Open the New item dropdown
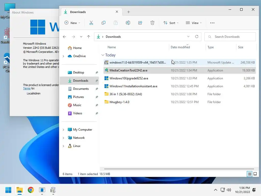This screenshot has width=261, height=196. [x=72, y=23]
